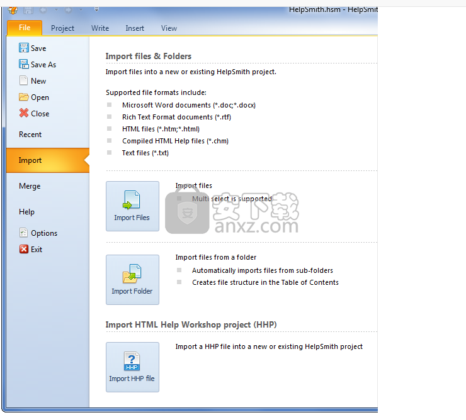Choose Close with red X in File menu
This screenshot has height=420, width=466.
[34, 113]
